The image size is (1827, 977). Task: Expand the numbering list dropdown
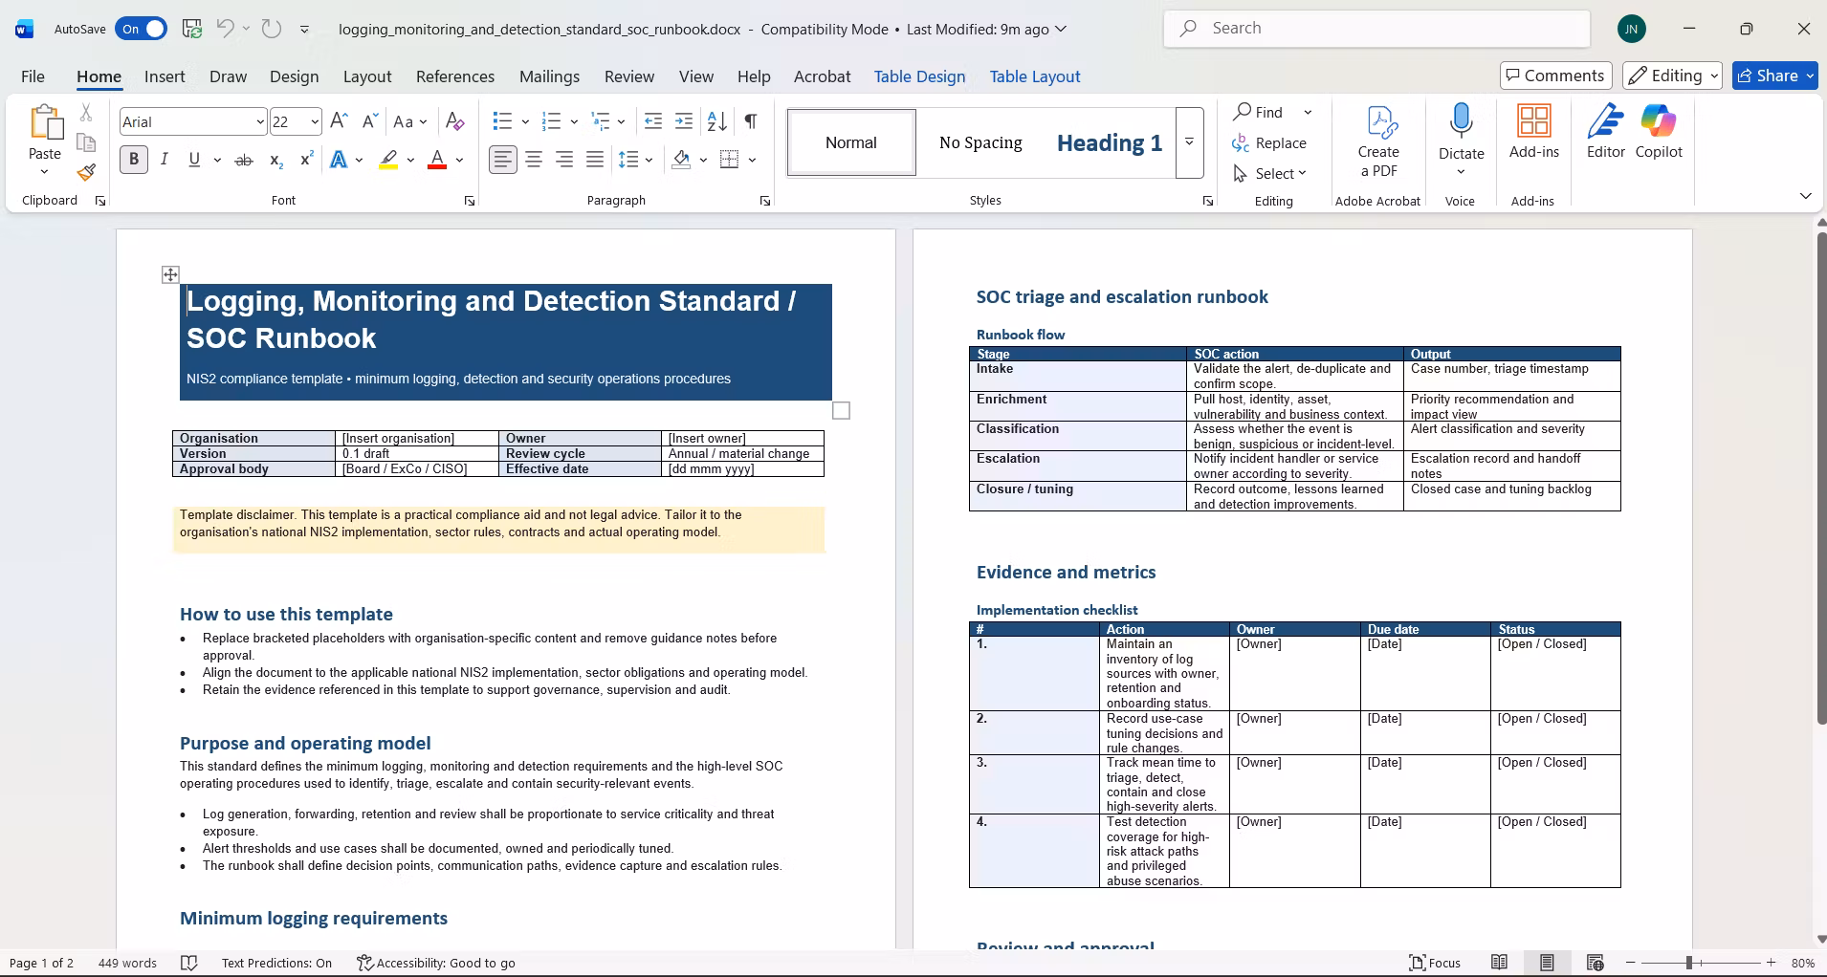[x=574, y=121]
